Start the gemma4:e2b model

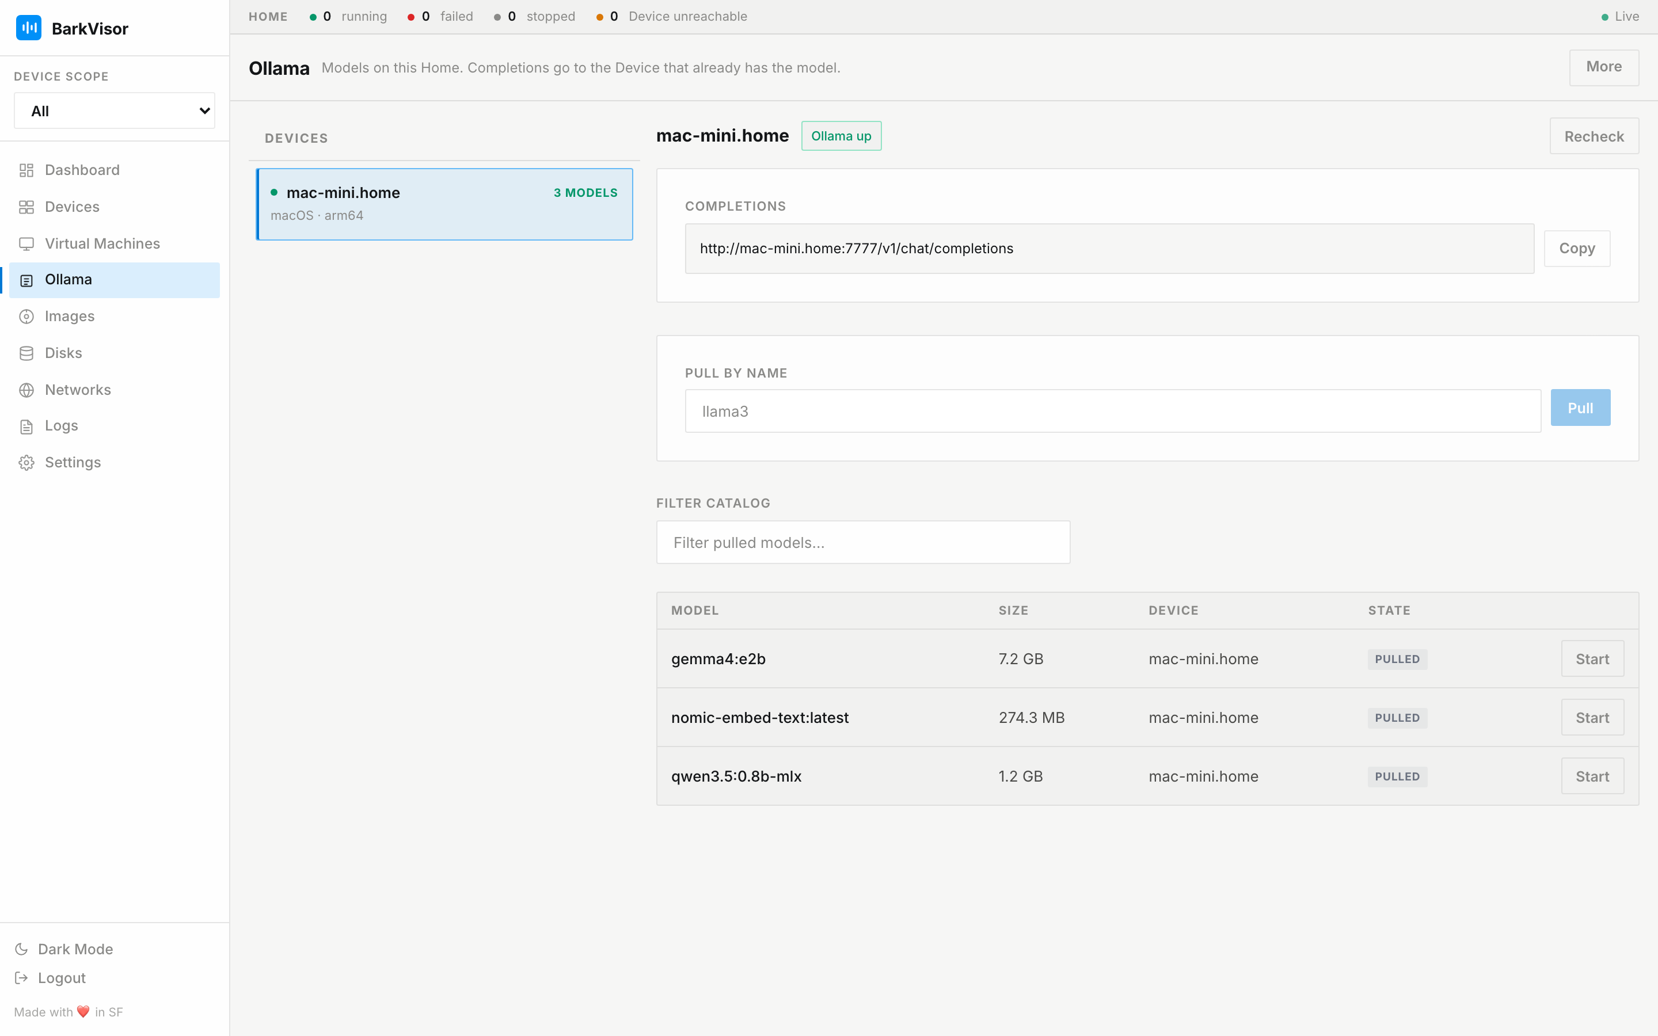[1592, 659]
